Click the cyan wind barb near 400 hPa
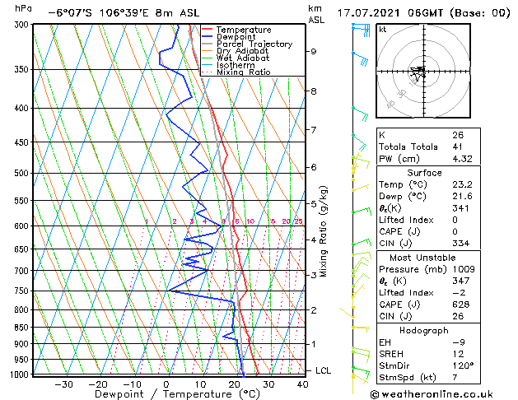The image size is (518, 400). [x=360, y=114]
